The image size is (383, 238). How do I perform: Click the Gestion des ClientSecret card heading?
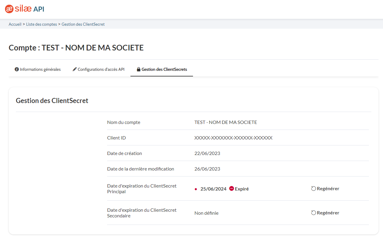coord(52,101)
